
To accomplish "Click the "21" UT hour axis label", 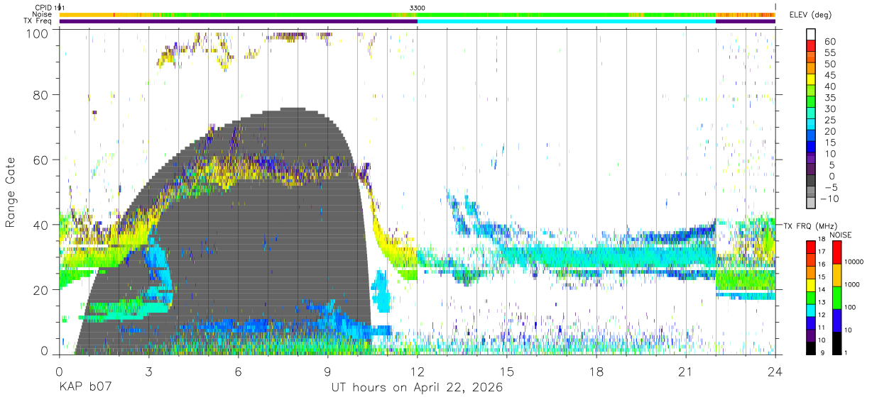I will [686, 371].
